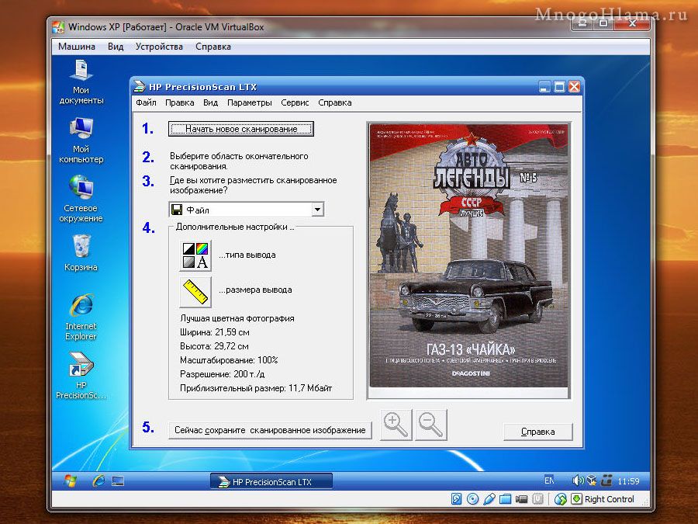Click the VirtualBox display status icon
The image size is (698, 524).
521,499
